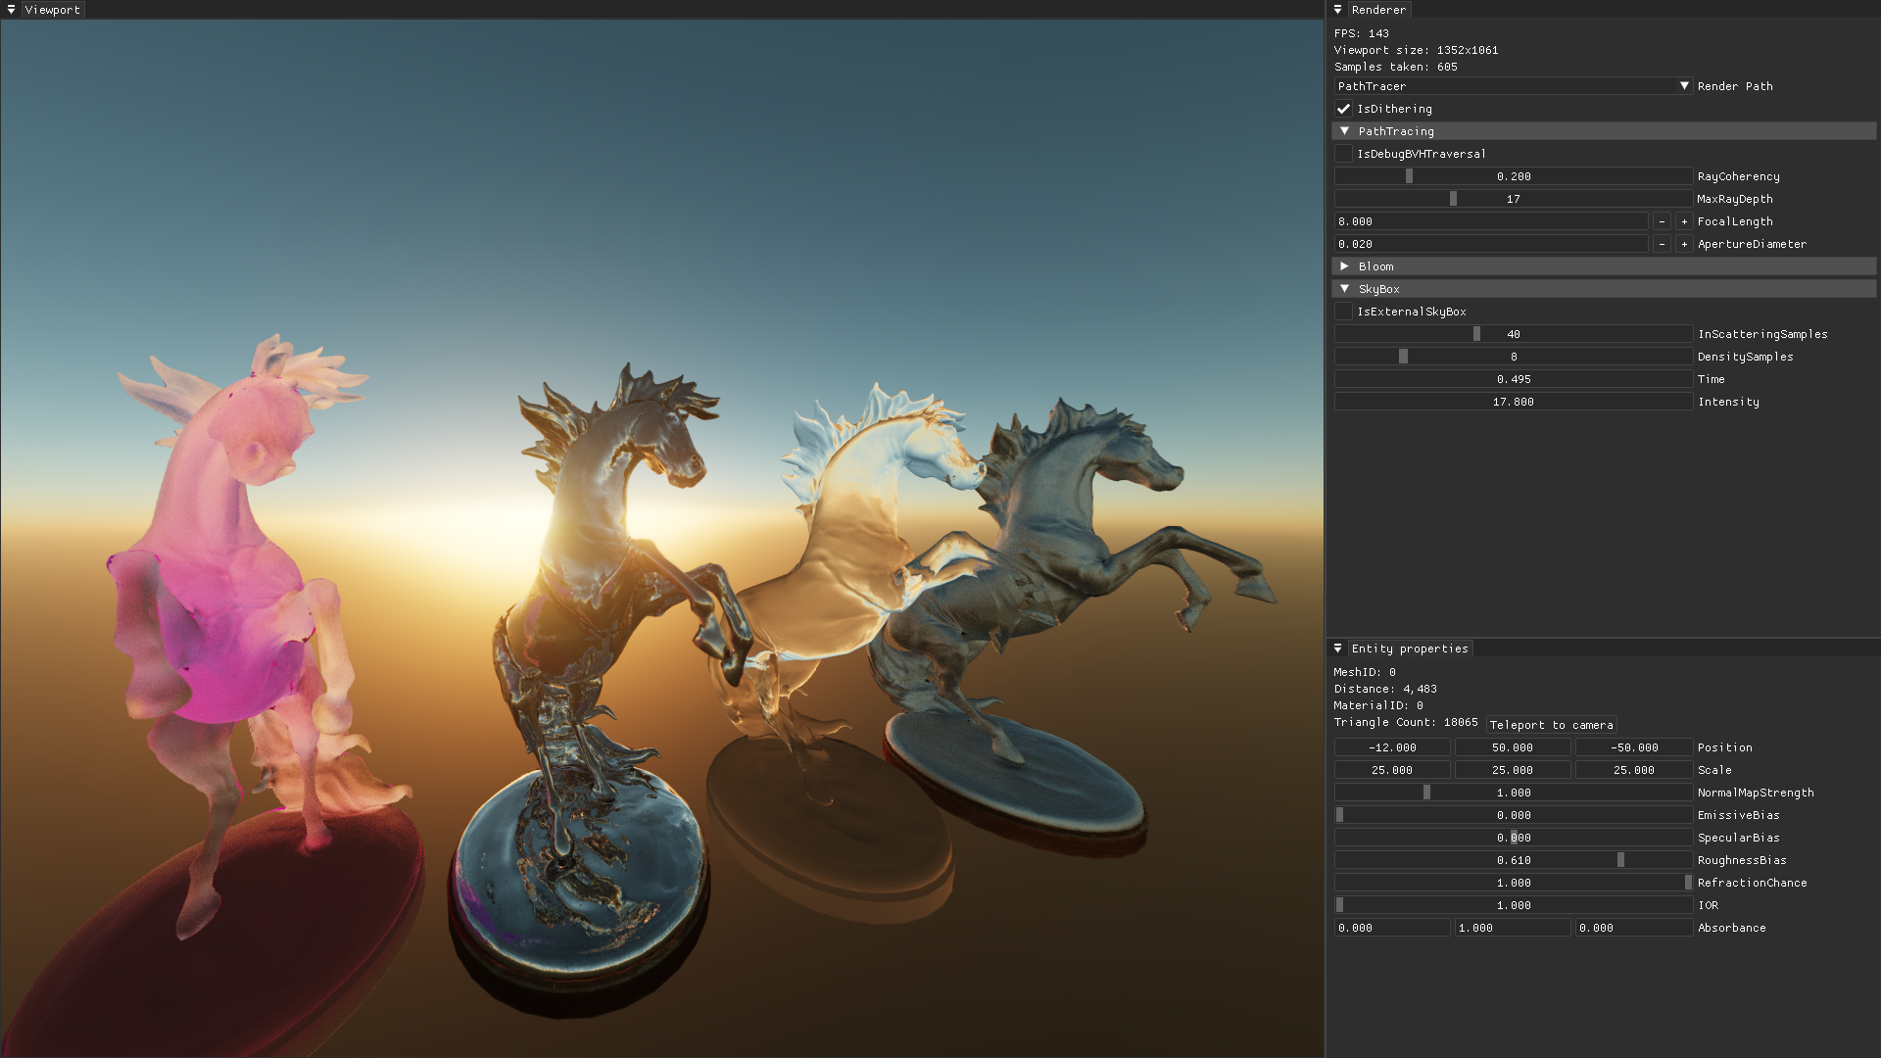Image resolution: width=1881 pixels, height=1058 pixels.
Task: Click the FocalLength minus button
Action: (x=1662, y=221)
